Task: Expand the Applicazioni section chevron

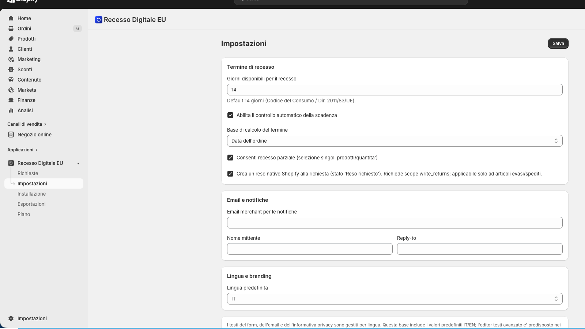Action: [37, 150]
